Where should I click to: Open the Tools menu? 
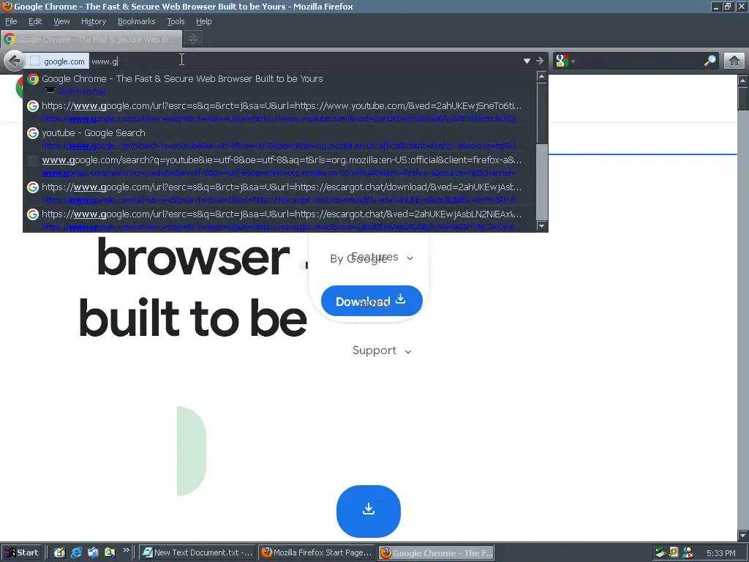pos(176,21)
